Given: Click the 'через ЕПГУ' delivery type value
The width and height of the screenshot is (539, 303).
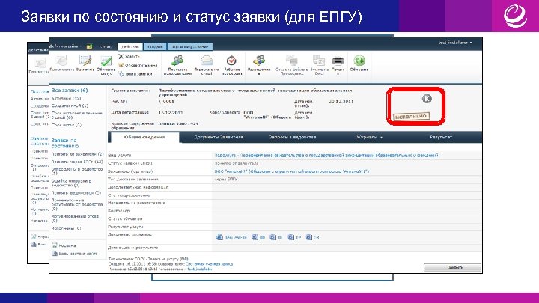Looking at the screenshot, I should [226, 179].
